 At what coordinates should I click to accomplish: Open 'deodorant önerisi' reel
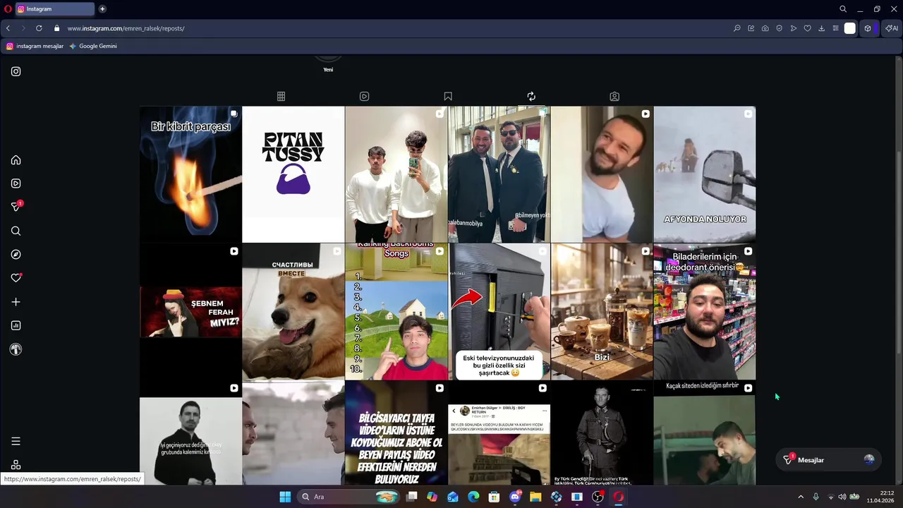click(x=705, y=312)
